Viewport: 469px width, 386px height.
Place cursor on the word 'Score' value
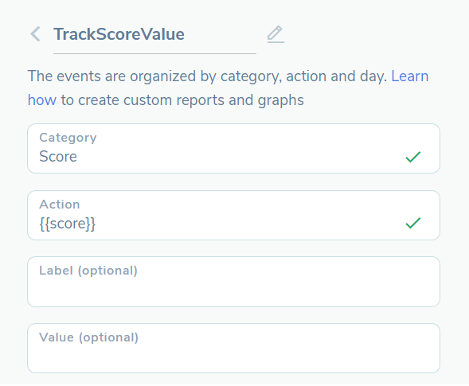[58, 156]
